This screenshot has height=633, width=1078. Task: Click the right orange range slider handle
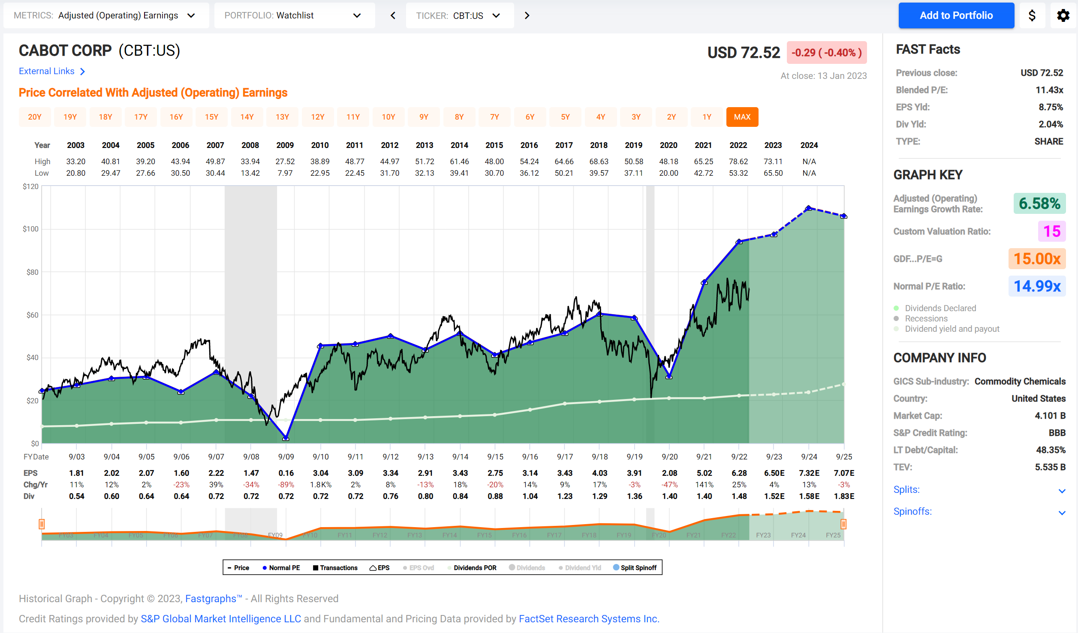pos(843,524)
